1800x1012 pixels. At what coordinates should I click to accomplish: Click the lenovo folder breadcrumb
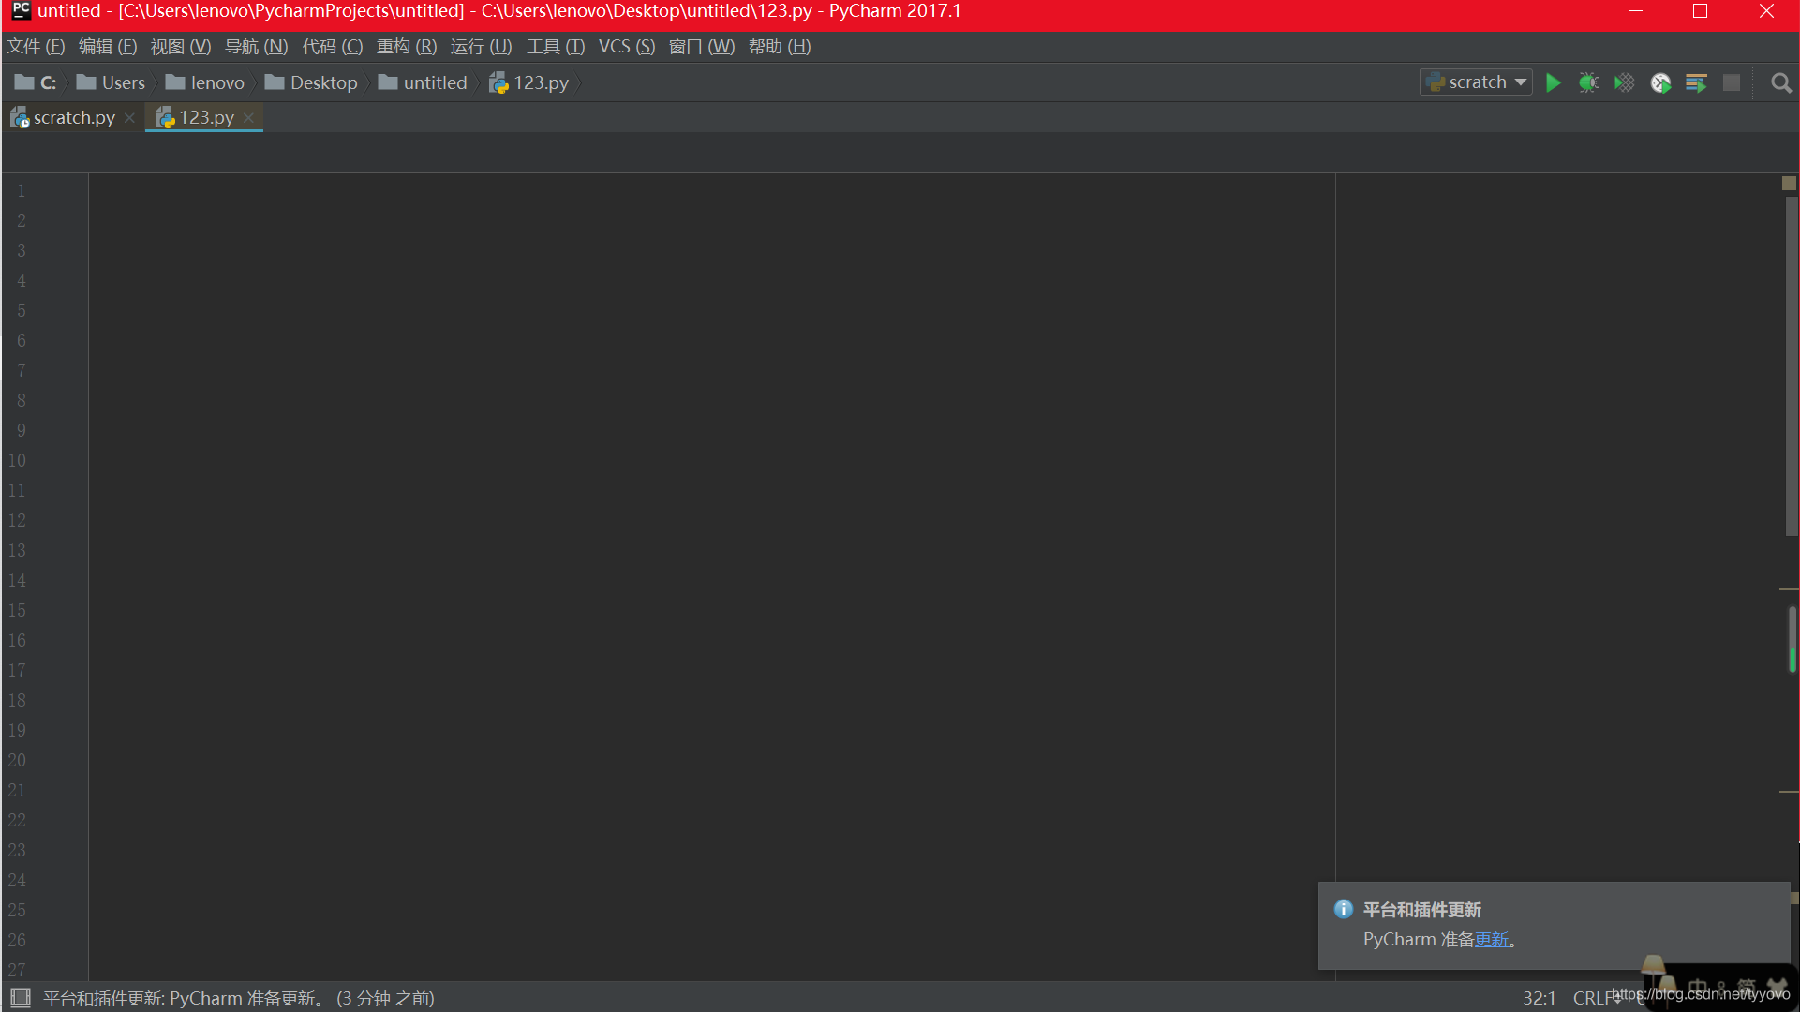tap(205, 82)
